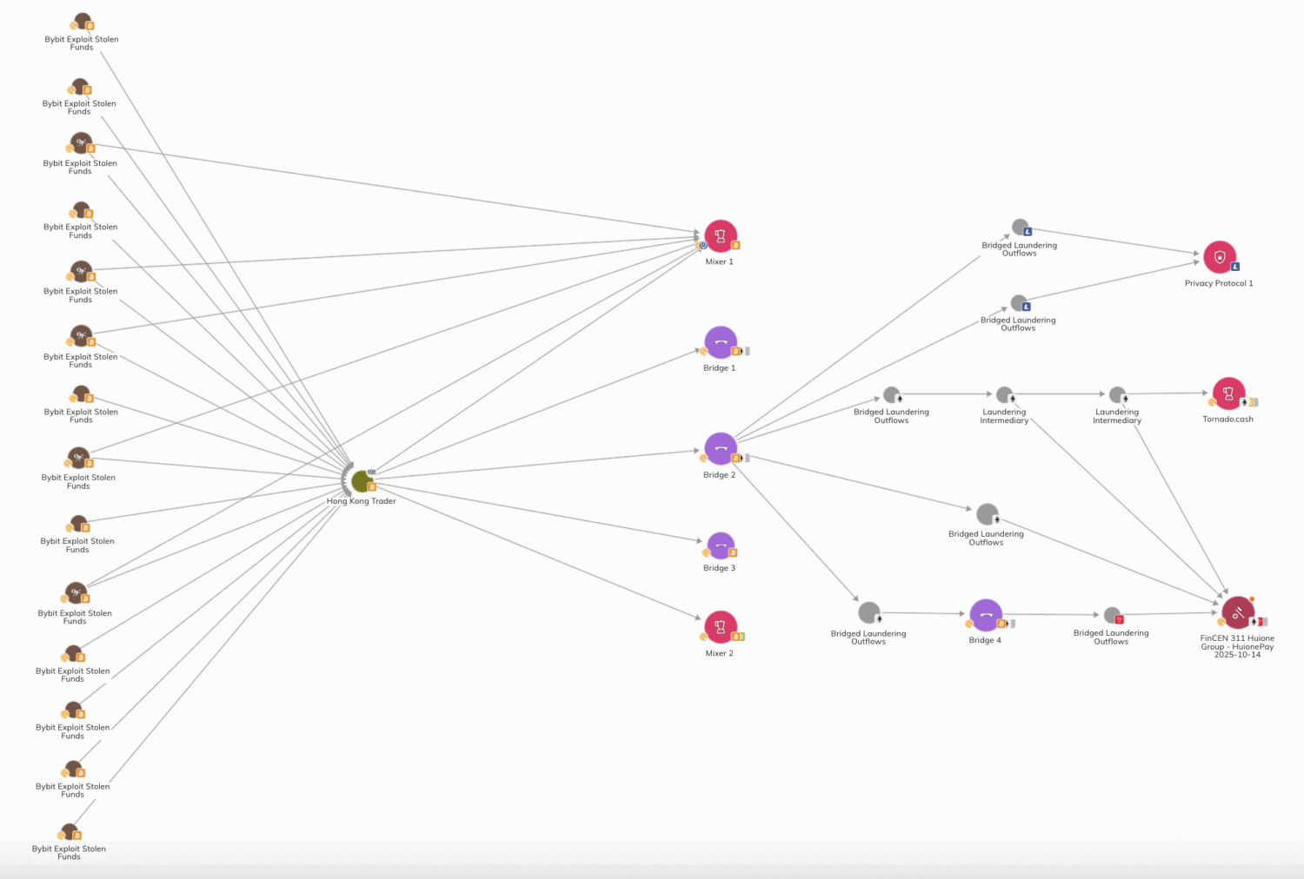Screen dimensions: 1304x879
Task: Click the Tornado.cash node icon
Action: coord(1228,393)
